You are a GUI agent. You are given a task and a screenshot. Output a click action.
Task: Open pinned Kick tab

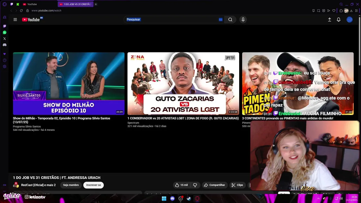pos(18,4)
